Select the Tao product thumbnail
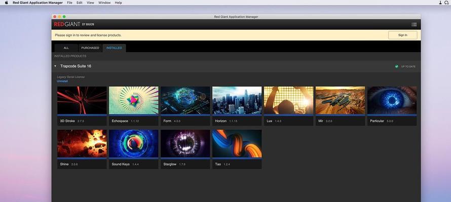This screenshot has width=451, height=202. (237, 143)
